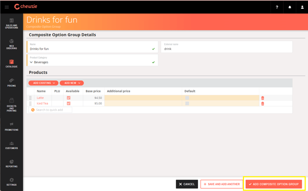
Task: Click Save and Add Another
Action: [x=221, y=184]
